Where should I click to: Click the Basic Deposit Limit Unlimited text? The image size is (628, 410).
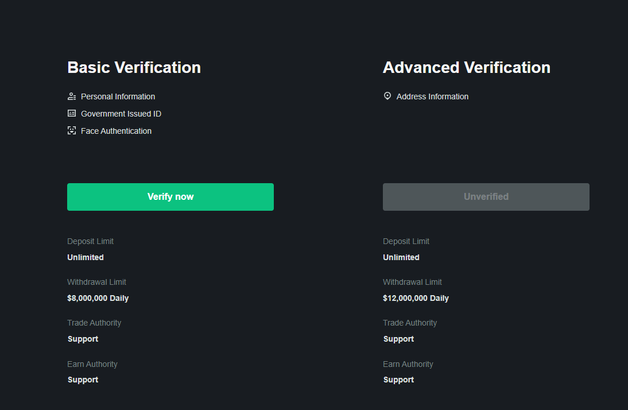coord(85,257)
